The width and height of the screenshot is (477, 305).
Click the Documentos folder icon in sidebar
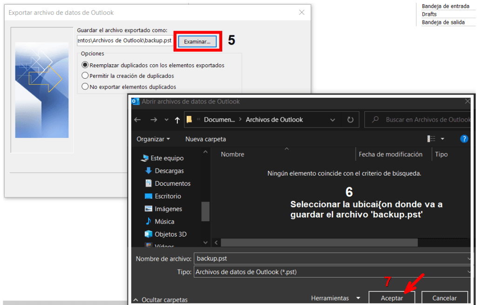coord(149,183)
